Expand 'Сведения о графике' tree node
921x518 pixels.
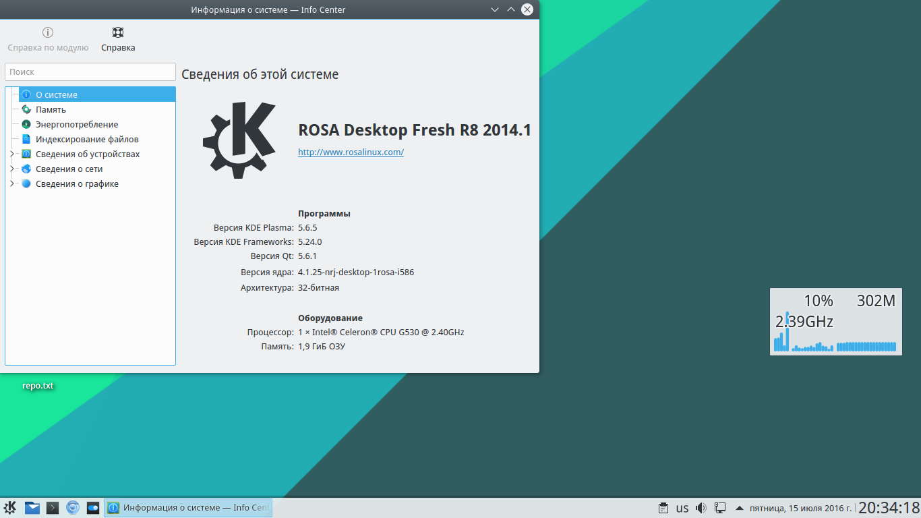pyautogui.click(x=11, y=184)
